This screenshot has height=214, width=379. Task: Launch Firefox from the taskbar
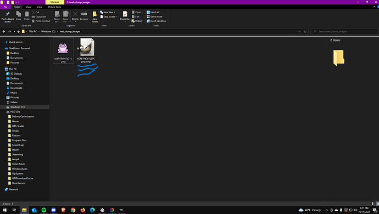point(82,210)
